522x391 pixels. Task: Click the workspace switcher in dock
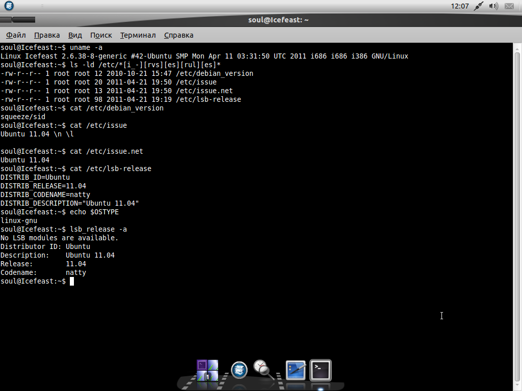click(x=207, y=370)
